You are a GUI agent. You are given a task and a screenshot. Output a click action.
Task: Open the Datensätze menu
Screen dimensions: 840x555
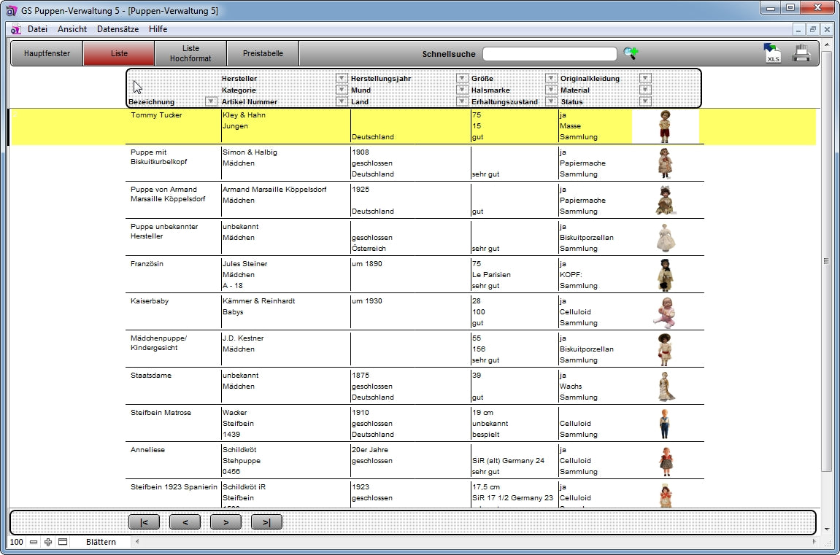point(117,29)
